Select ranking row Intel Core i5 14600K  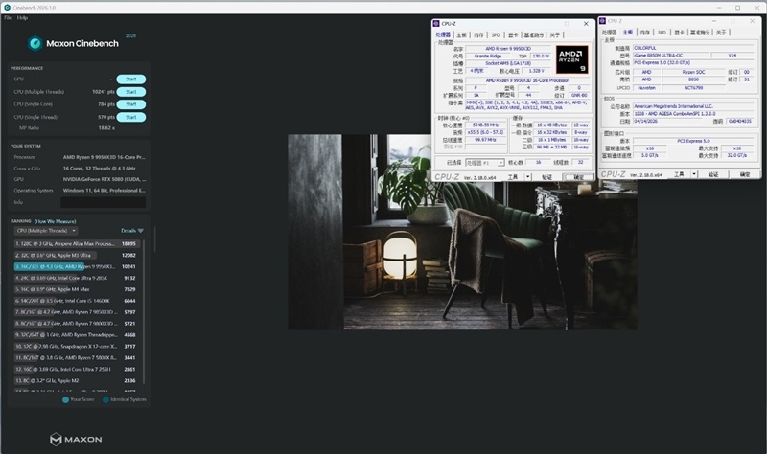[78, 301]
